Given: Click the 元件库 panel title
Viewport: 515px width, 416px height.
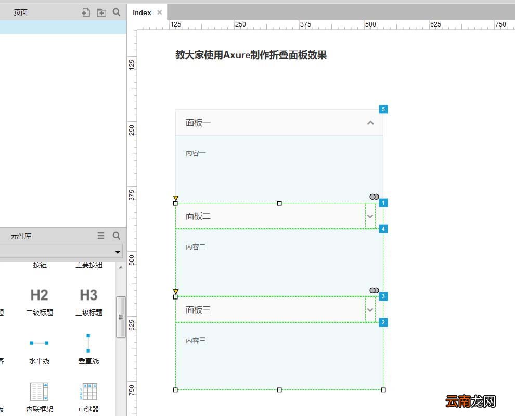Looking at the screenshot, I should point(21,236).
